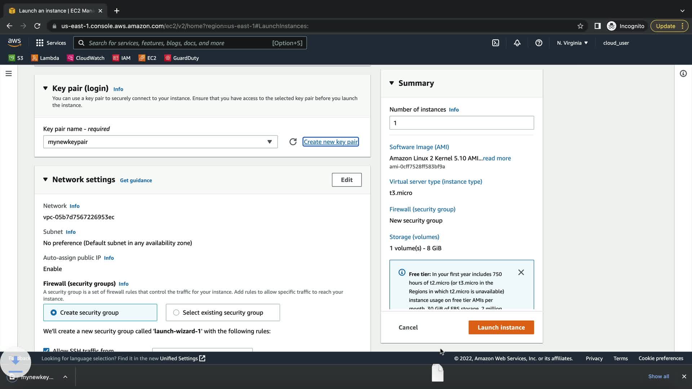Collapse the Network settings section
Image resolution: width=692 pixels, height=389 pixels.
coord(45,180)
